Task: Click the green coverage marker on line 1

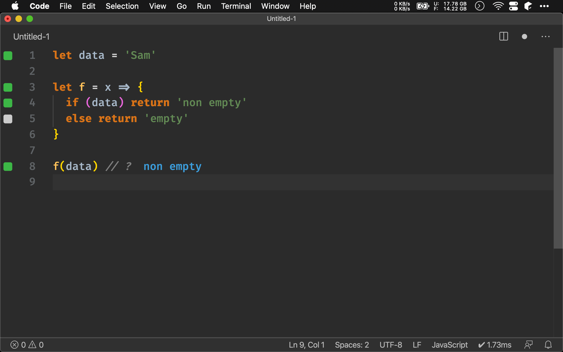Action: (x=8, y=56)
